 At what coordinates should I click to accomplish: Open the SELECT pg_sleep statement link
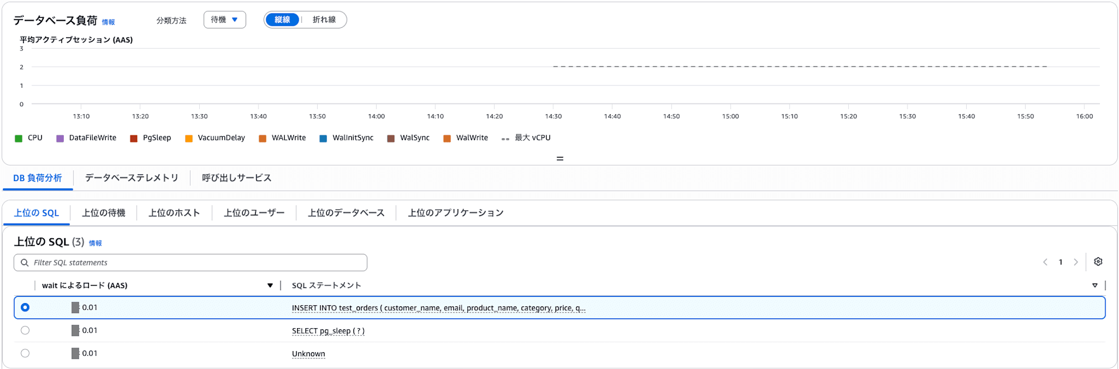[328, 331]
